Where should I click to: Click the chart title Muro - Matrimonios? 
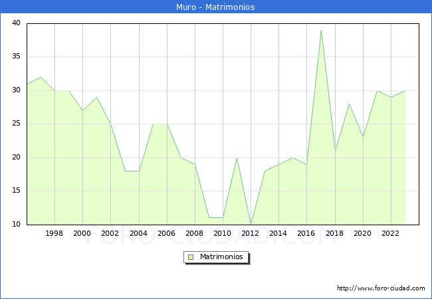(x=215, y=7)
